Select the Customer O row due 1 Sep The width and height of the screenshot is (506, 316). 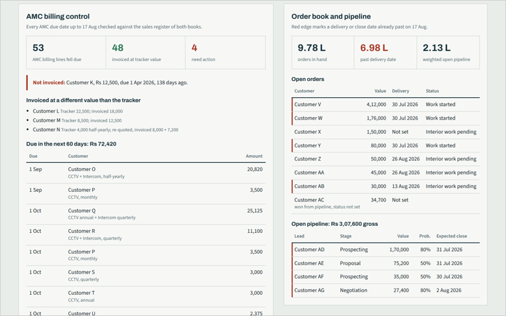(146, 172)
